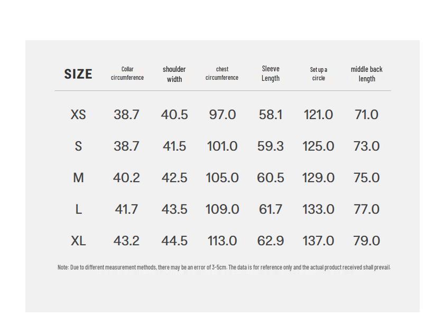Click the Collar circumference column header
Screen dimensions: 445x334
click(x=127, y=73)
